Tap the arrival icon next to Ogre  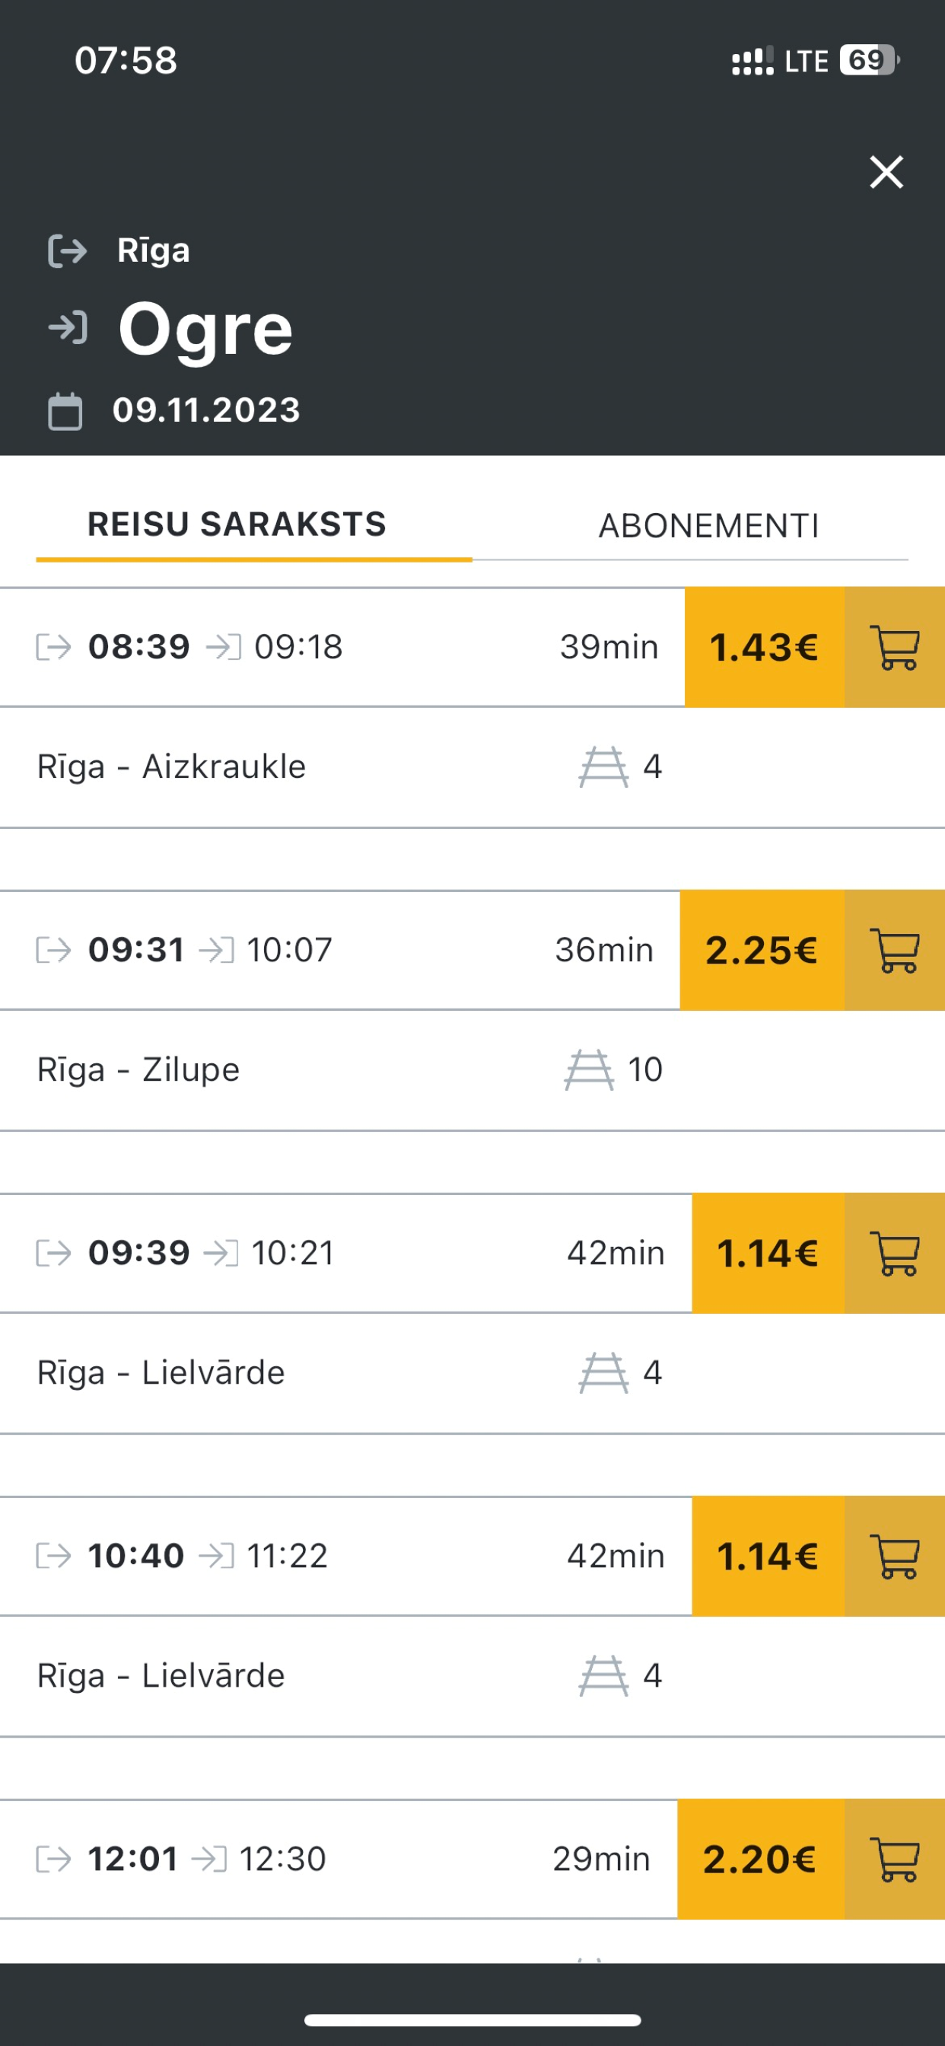pos(68,327)
